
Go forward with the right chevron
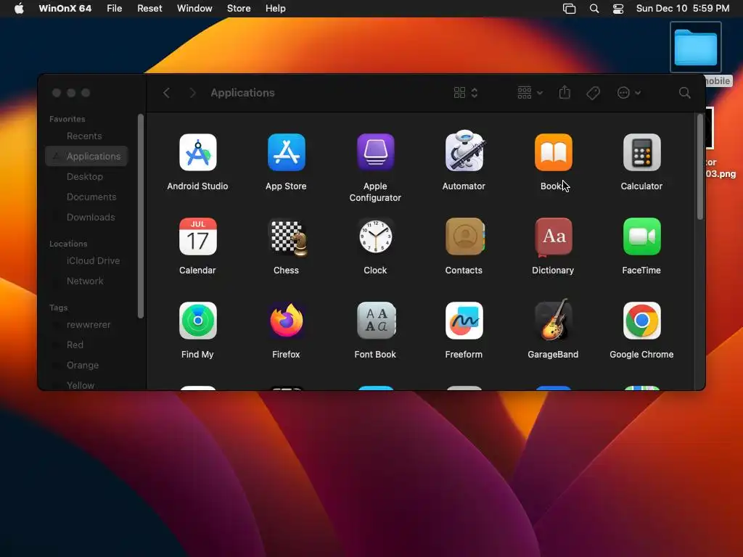(x=192, y=93)
